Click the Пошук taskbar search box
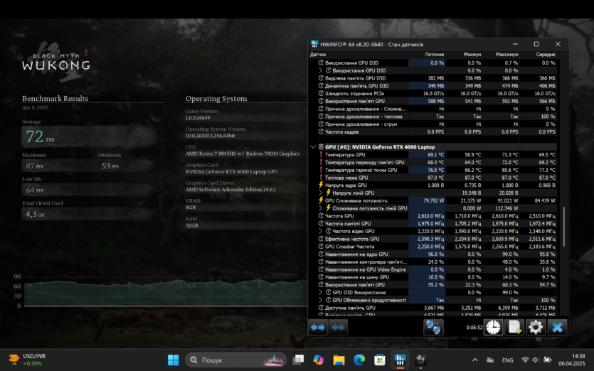The width and height of the screenshot is (594, 371). tap(235, 360)
